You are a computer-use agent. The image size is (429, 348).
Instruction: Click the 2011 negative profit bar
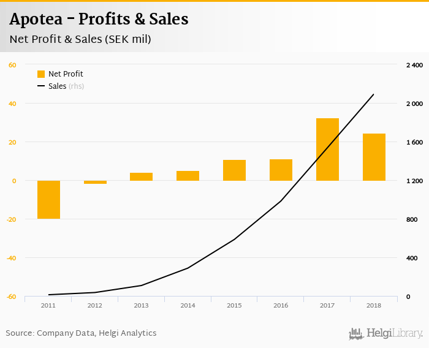point(48,200)
